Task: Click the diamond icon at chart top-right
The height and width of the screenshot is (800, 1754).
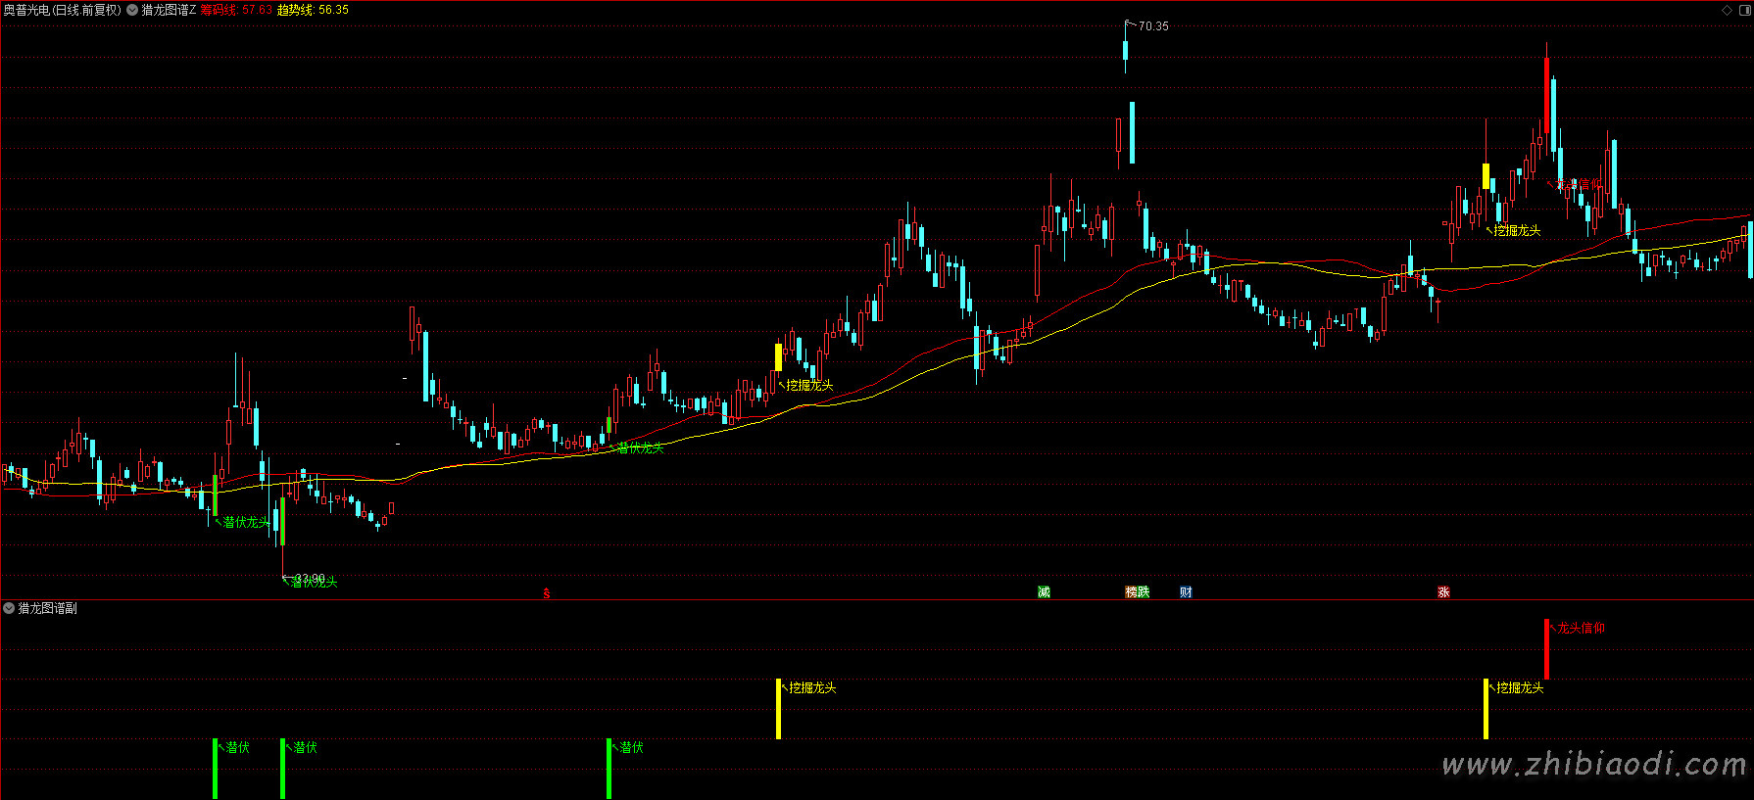Action: click(x=1727, y=10)
